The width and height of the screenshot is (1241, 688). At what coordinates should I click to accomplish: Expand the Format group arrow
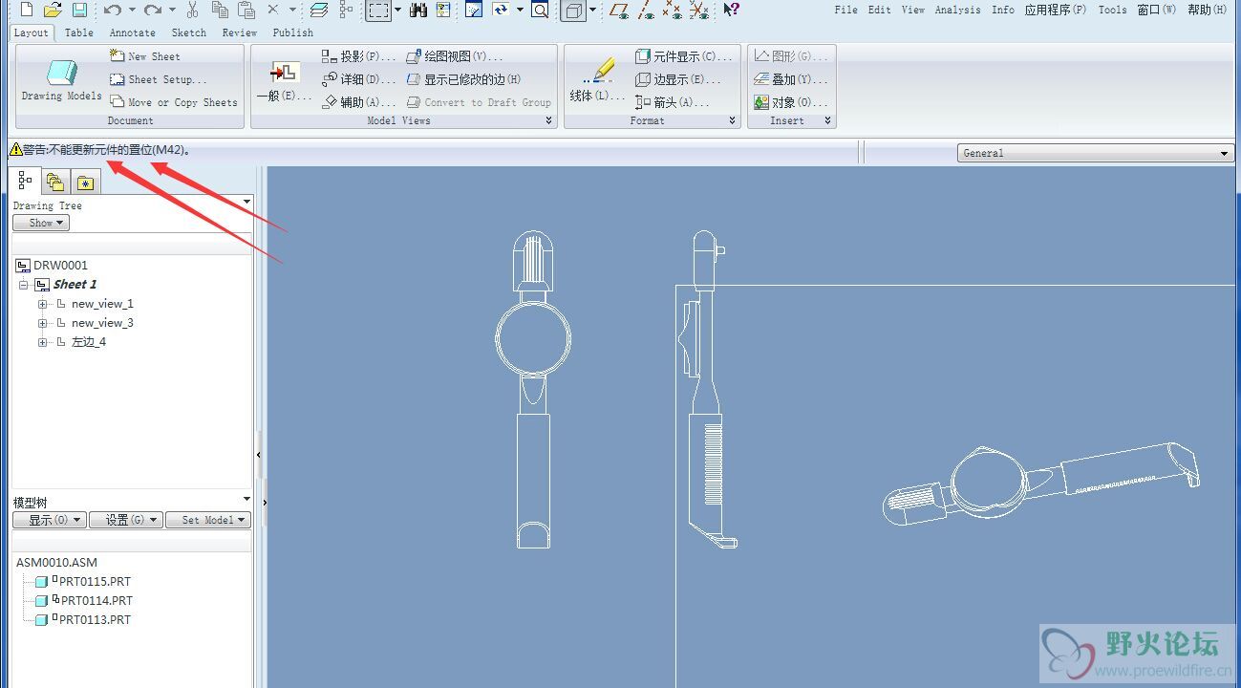pos(733,120)
